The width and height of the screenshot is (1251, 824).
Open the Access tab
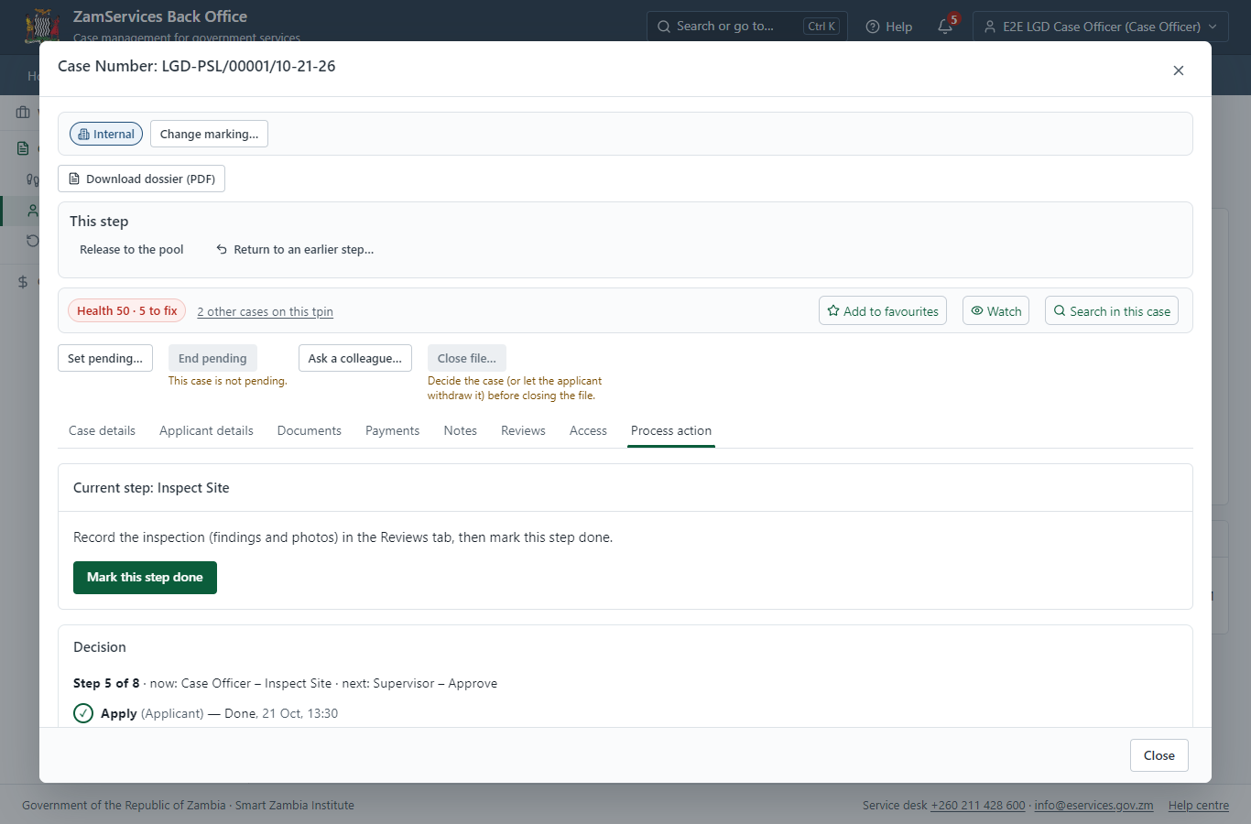point(588,430)
